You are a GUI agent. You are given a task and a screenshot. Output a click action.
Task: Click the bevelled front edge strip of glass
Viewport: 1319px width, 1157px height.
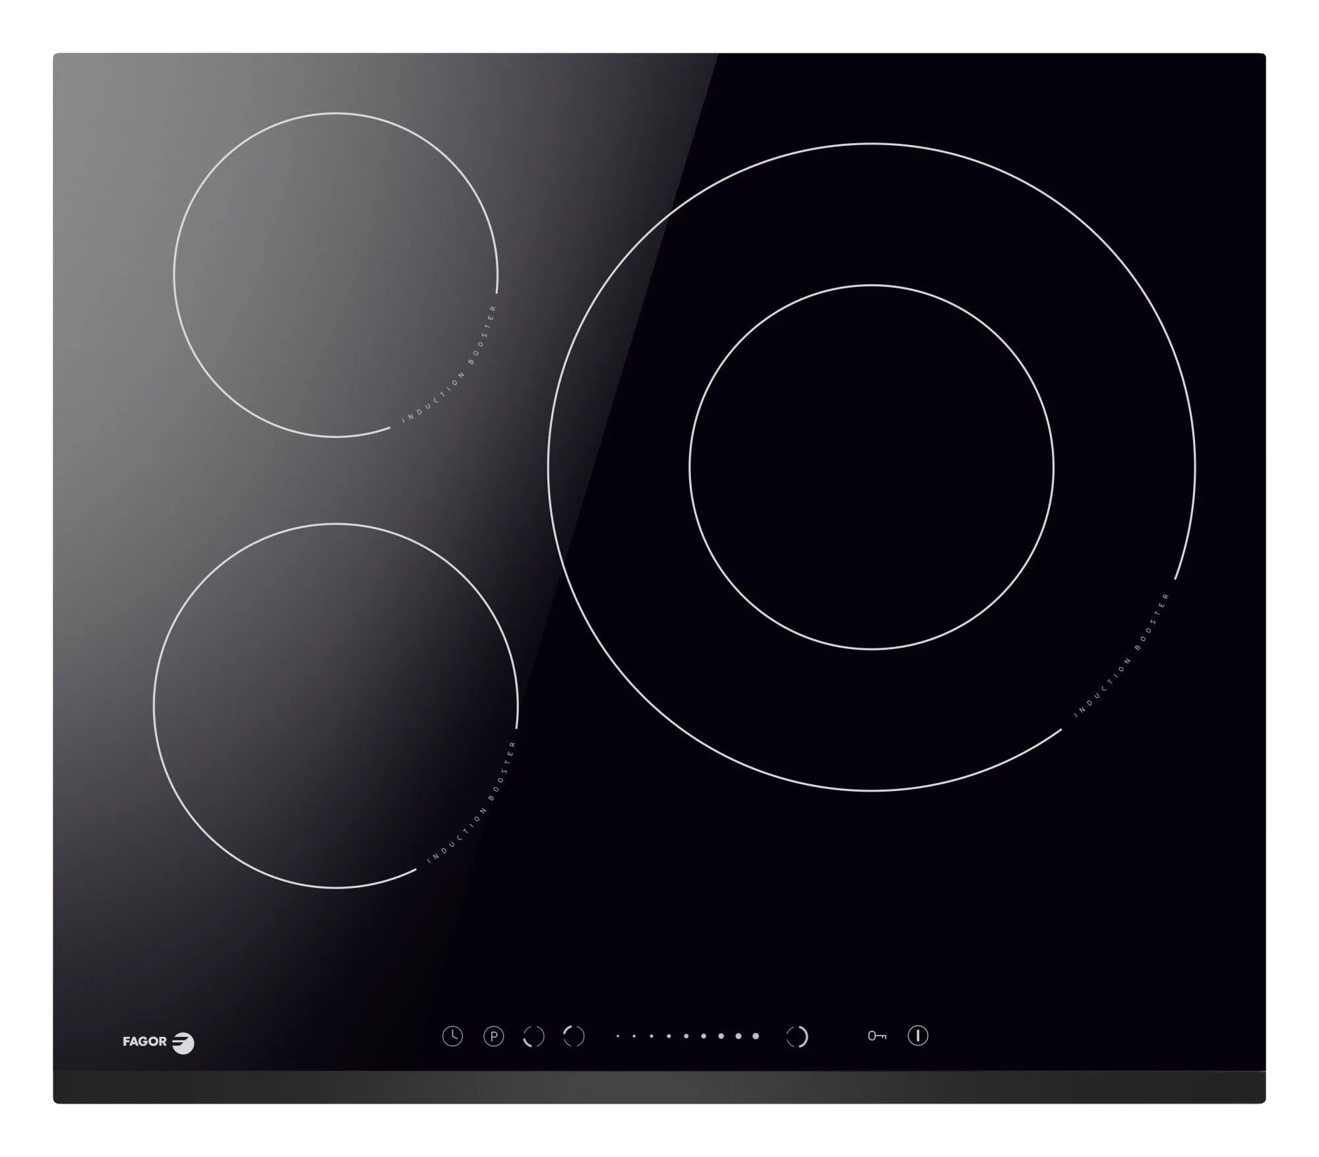point(659,1086)
